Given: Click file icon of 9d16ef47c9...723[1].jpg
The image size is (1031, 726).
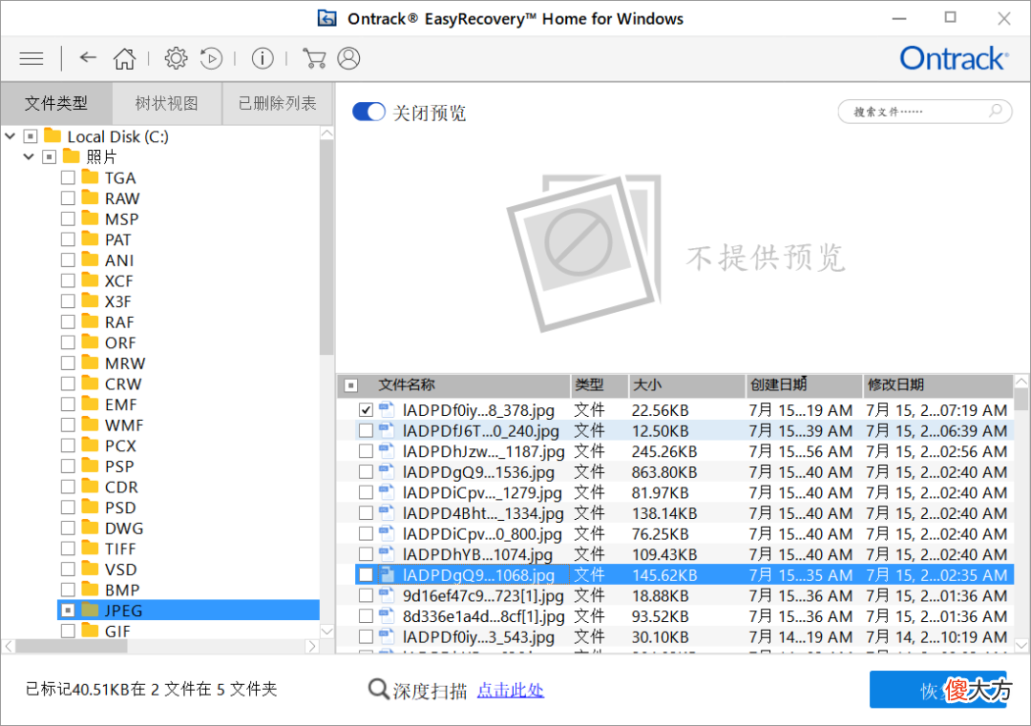Looking at the screenshot, I should [387, 595].
